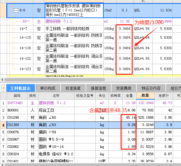Click the 0.0484 quantity of row 14-7

(125, 29)
